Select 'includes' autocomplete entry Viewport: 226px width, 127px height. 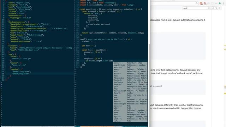[x=130, y=82]
